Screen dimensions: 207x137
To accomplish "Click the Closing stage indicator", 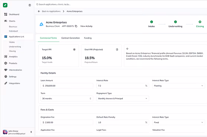I will click(x=200, y=22).
